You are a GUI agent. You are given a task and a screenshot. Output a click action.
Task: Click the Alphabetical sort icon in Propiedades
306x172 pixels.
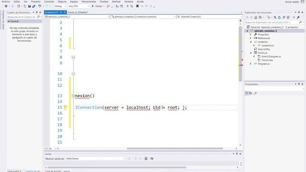tap(251, 93)
